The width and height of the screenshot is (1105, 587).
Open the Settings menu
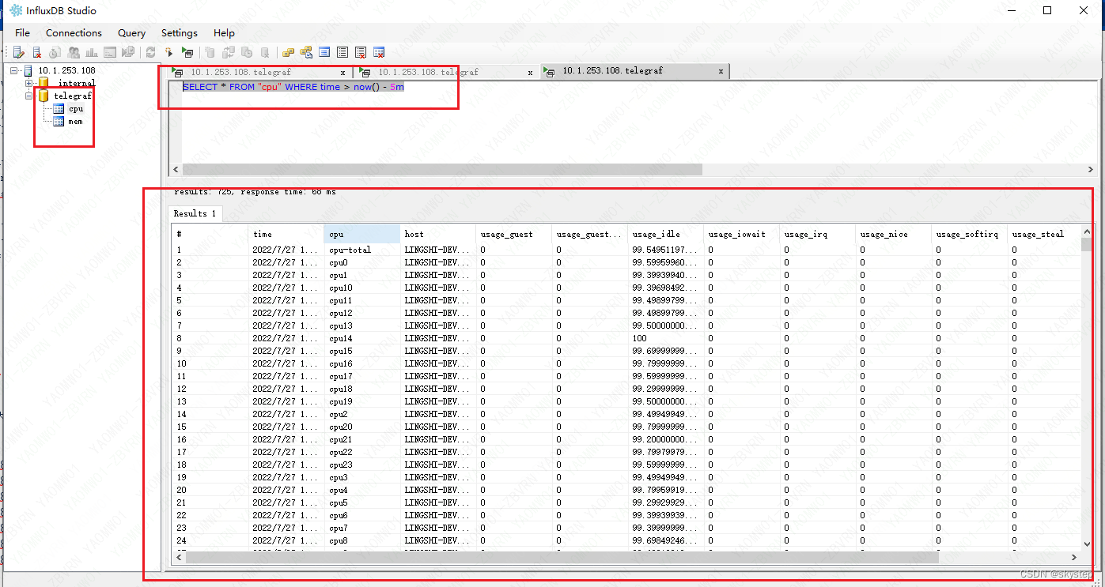click(180, 32)
